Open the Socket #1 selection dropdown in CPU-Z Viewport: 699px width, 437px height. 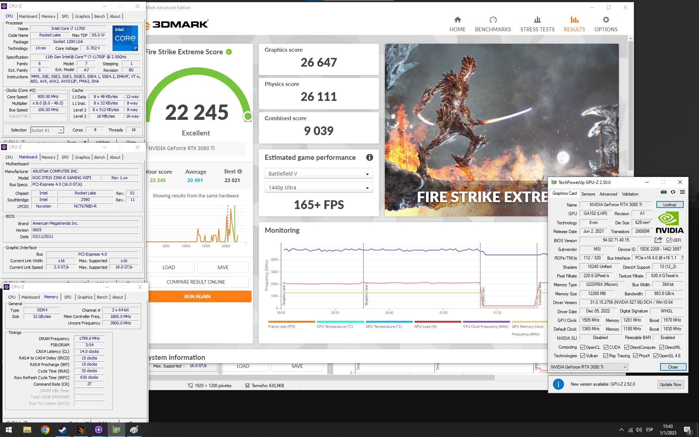click(x=47, y=130)
